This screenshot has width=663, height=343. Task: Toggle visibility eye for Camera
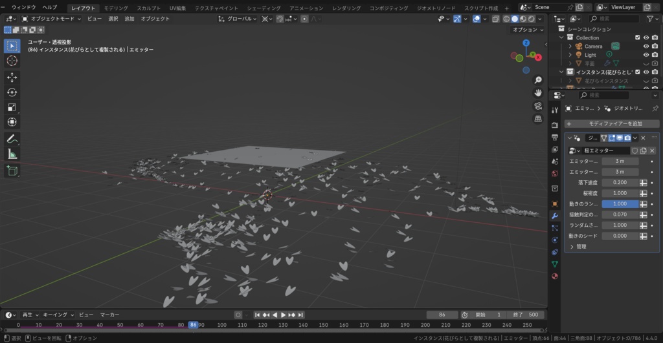coord(646,46)
